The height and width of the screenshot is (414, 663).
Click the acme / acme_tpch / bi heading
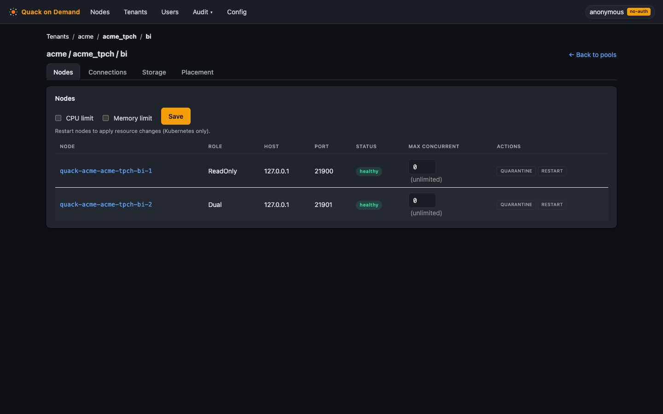click(x=87, y=54)
